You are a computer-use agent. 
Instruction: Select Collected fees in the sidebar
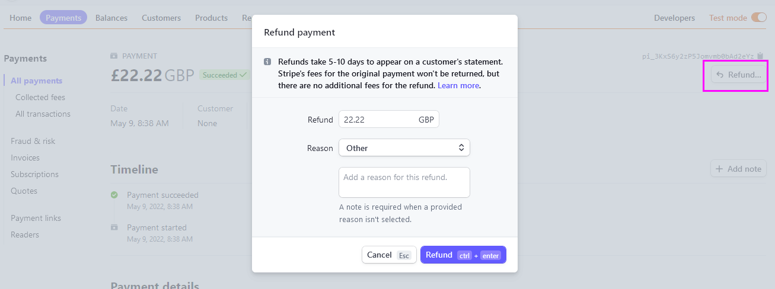coord(40,97)
